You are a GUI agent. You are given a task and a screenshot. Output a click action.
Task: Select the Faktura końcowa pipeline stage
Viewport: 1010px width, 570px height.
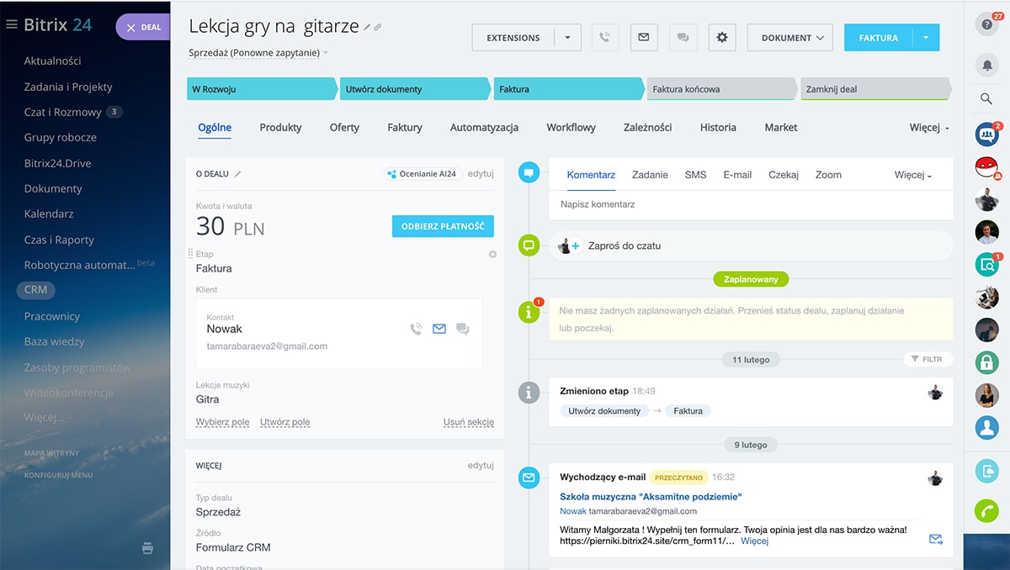(x=720, y=89)
